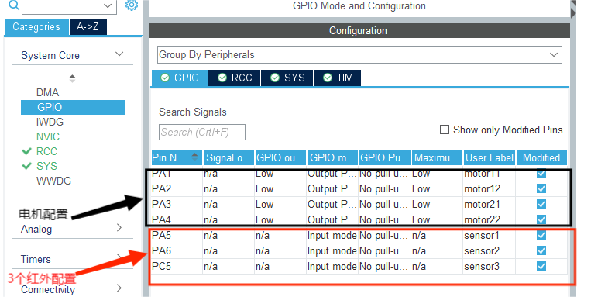The width and height of the screenshot is (615, 297).
Task: Toggle the Modified checkbox for PC5
Action: pos(541,266)
